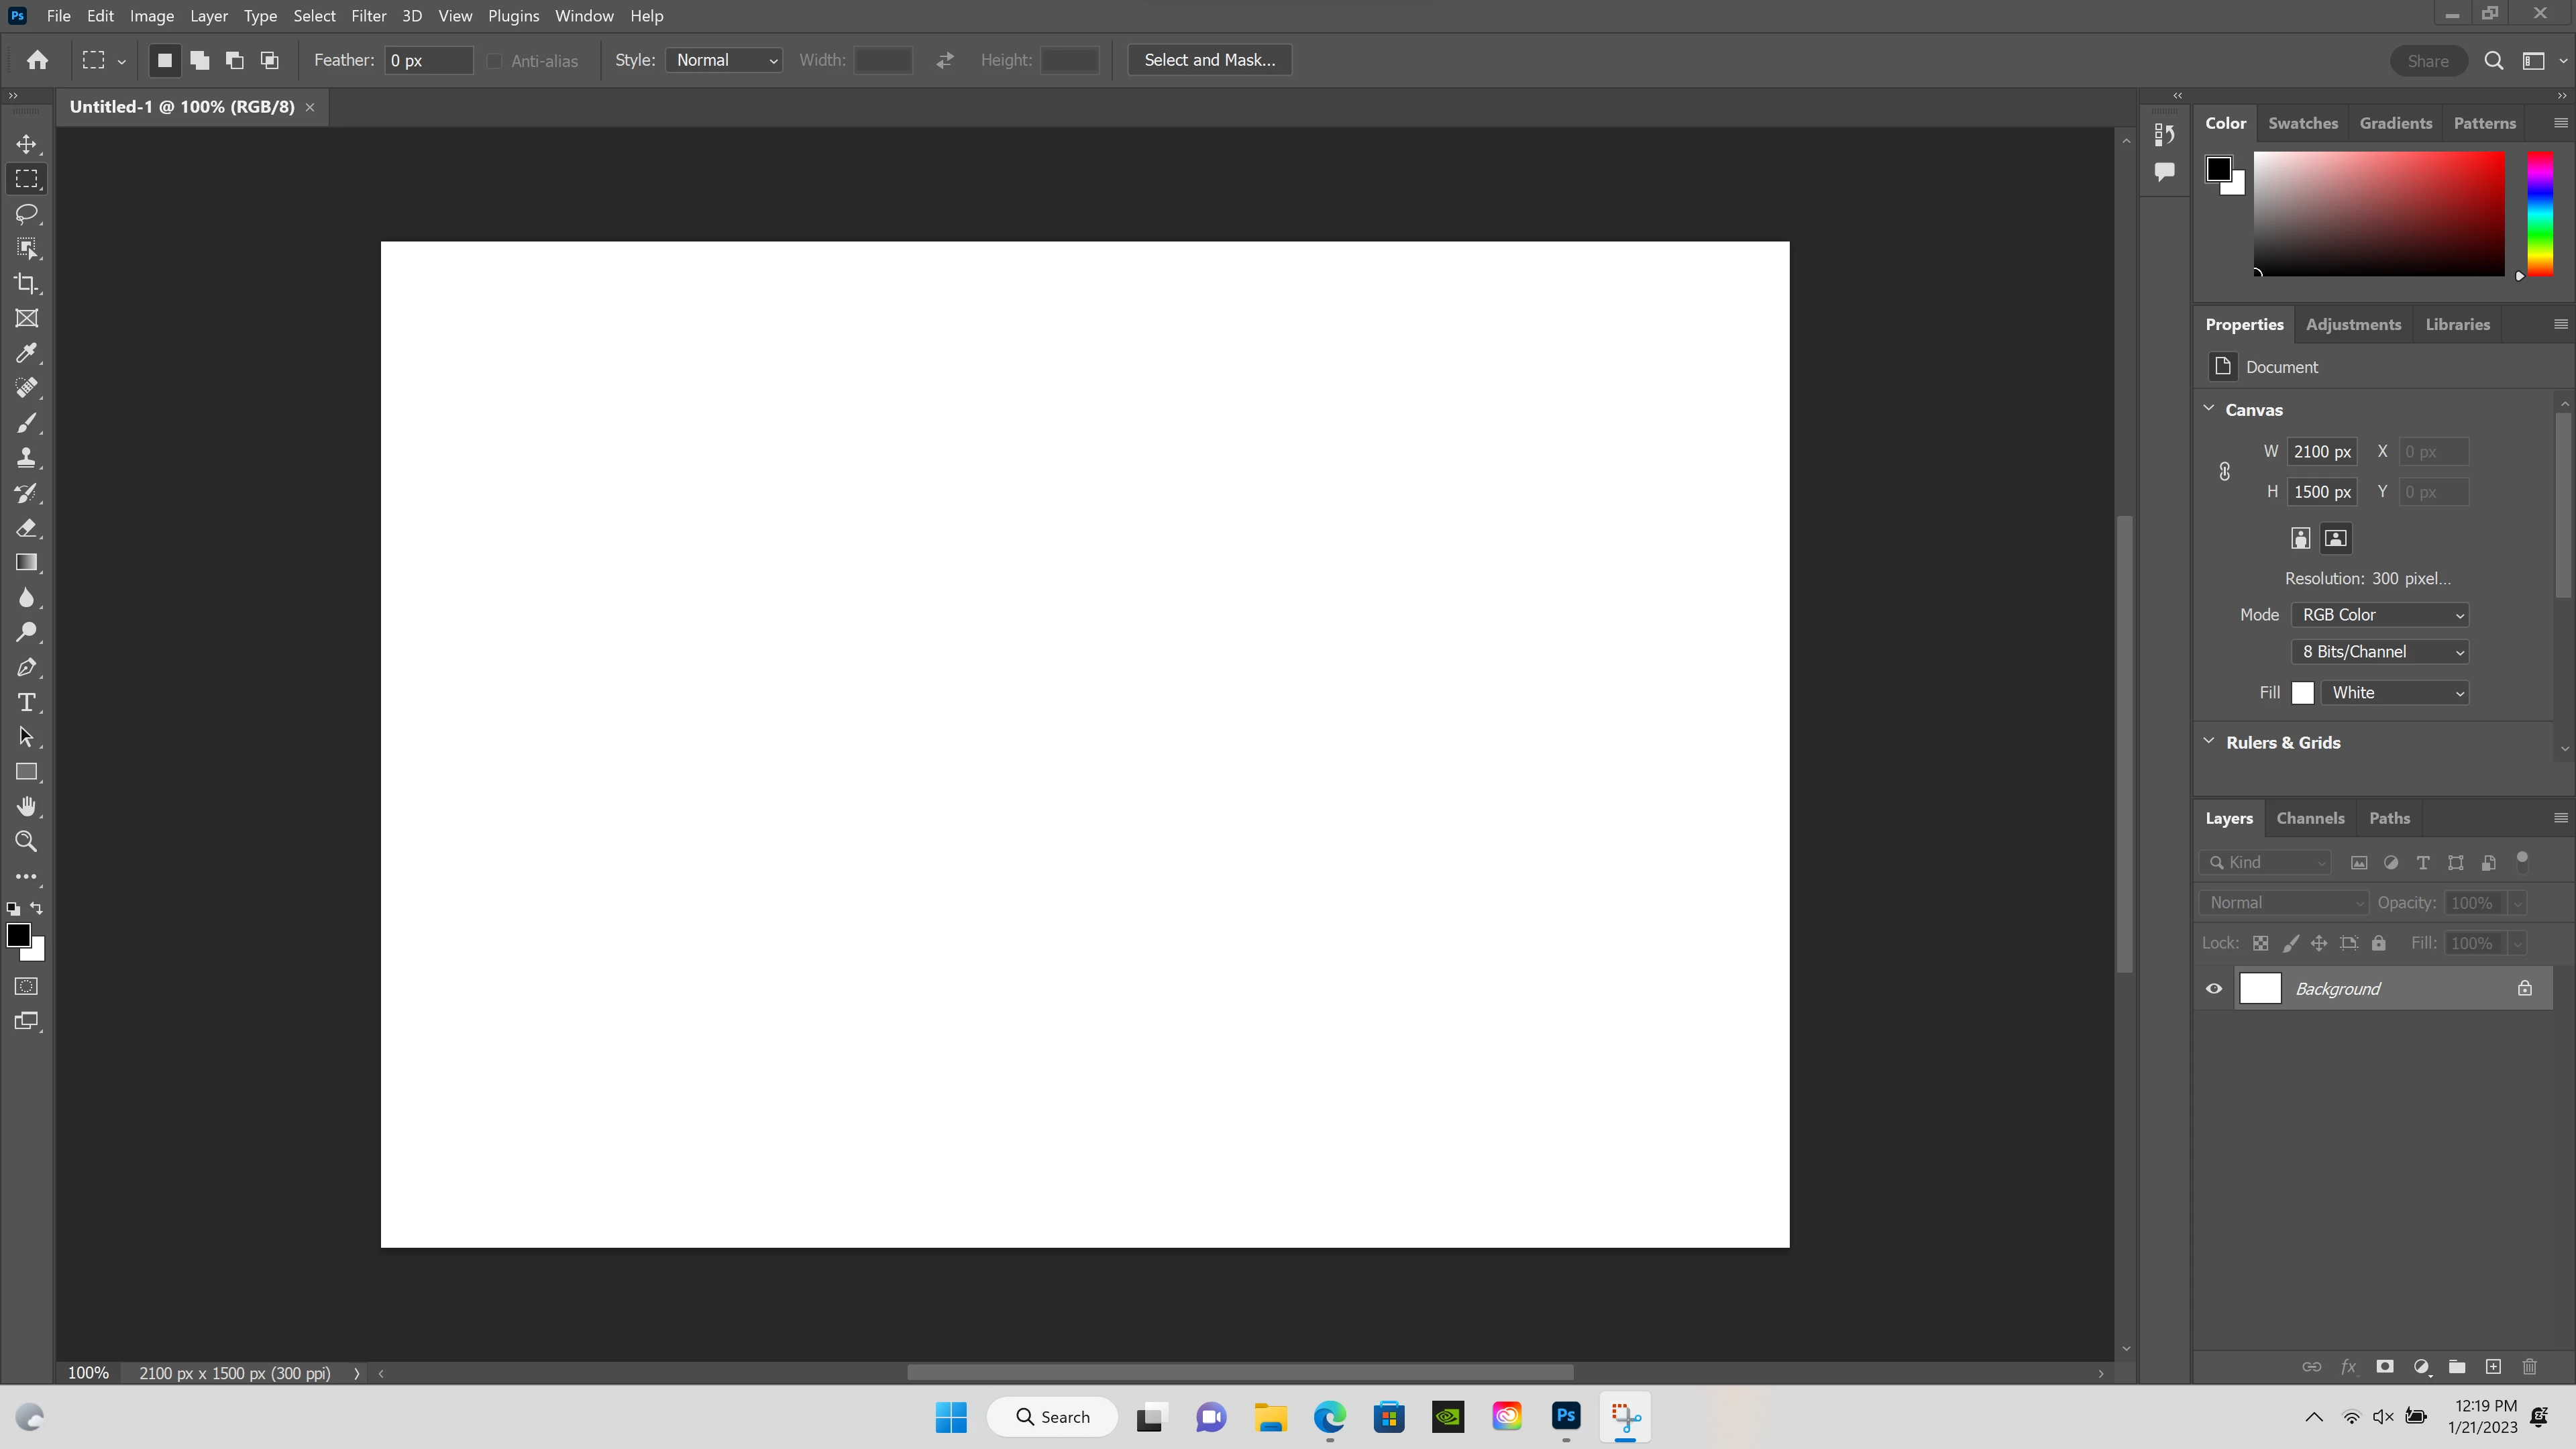Choose the Clone Stamp tool
Viewport: 2576px width, 1449px height.
(27, 458)
